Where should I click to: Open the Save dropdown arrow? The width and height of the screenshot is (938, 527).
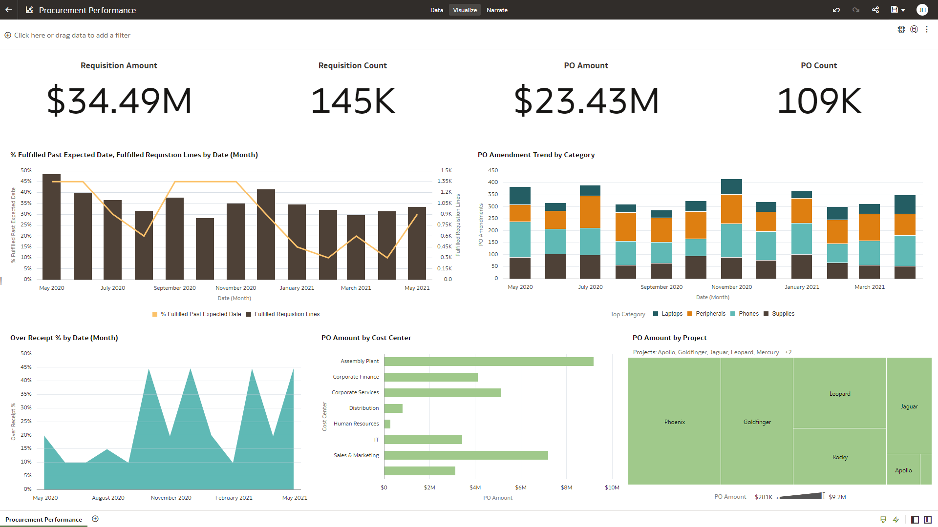(x=904, y=10)
